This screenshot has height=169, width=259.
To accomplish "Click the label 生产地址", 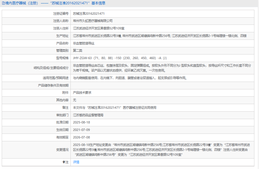I will point(62,36).
